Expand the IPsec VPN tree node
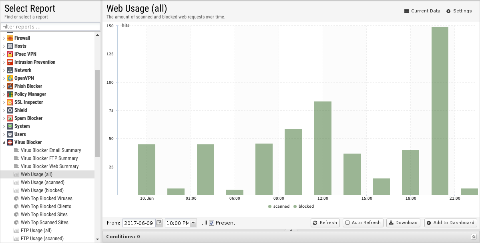Viewport: 480px width, 243px height. point(4,54)
